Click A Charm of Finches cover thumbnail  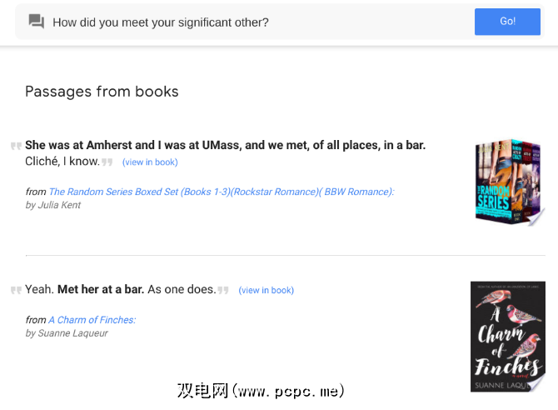[x=507, y=333]
